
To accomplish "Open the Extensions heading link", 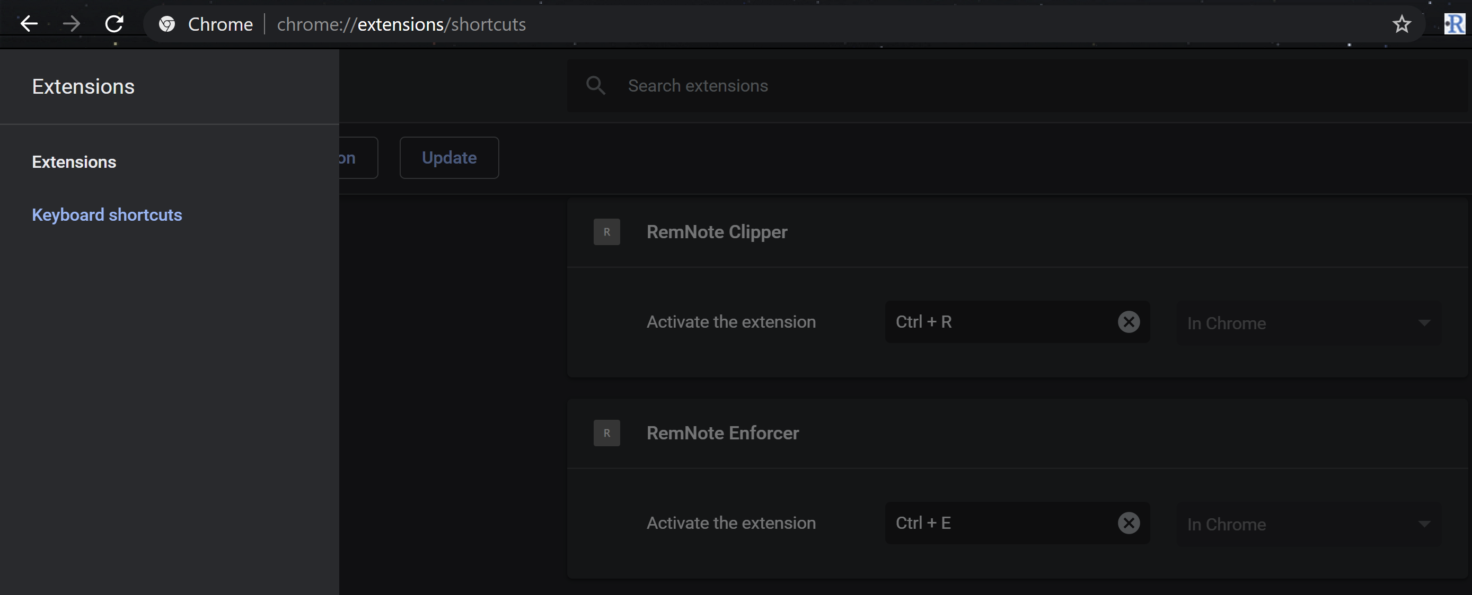I will coord(83,86).
